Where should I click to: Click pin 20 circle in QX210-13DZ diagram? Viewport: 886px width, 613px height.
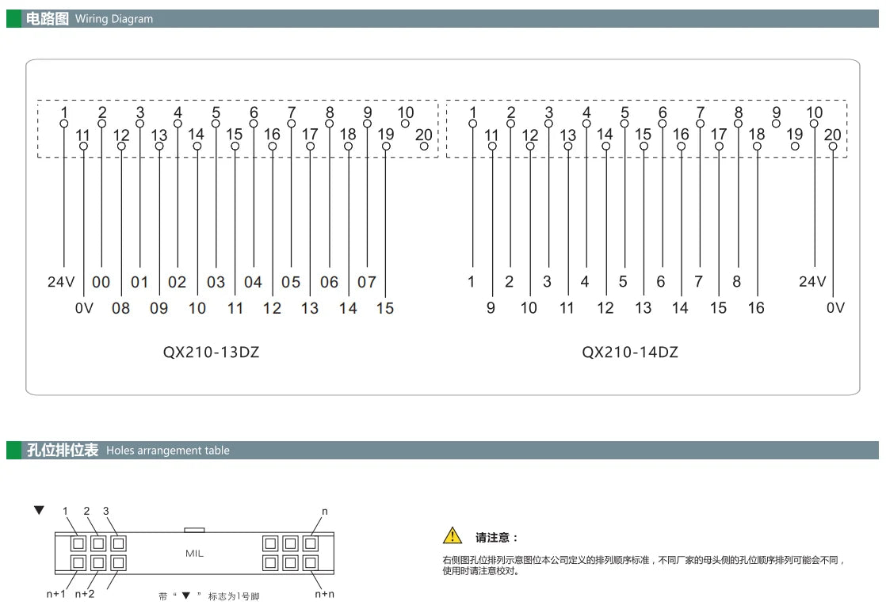click(424, 147)
